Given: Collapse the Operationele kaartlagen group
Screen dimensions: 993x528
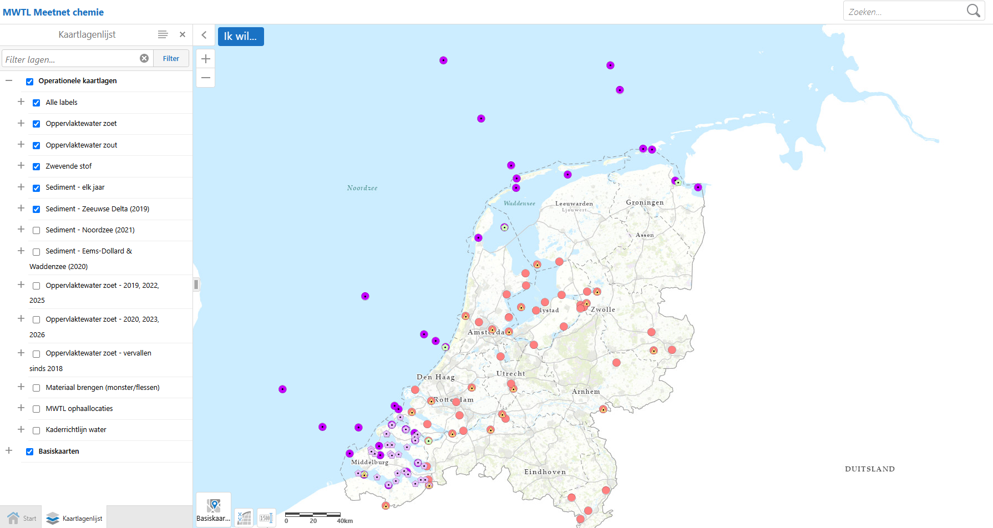Looking at the screenshot, I should point(9,80).
